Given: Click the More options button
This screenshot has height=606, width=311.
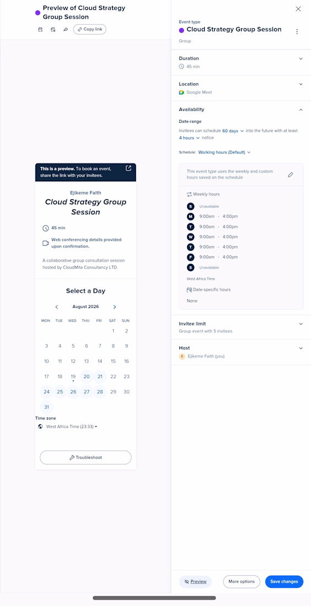Looking at the screenshot, I should click(x=242, y=581).
